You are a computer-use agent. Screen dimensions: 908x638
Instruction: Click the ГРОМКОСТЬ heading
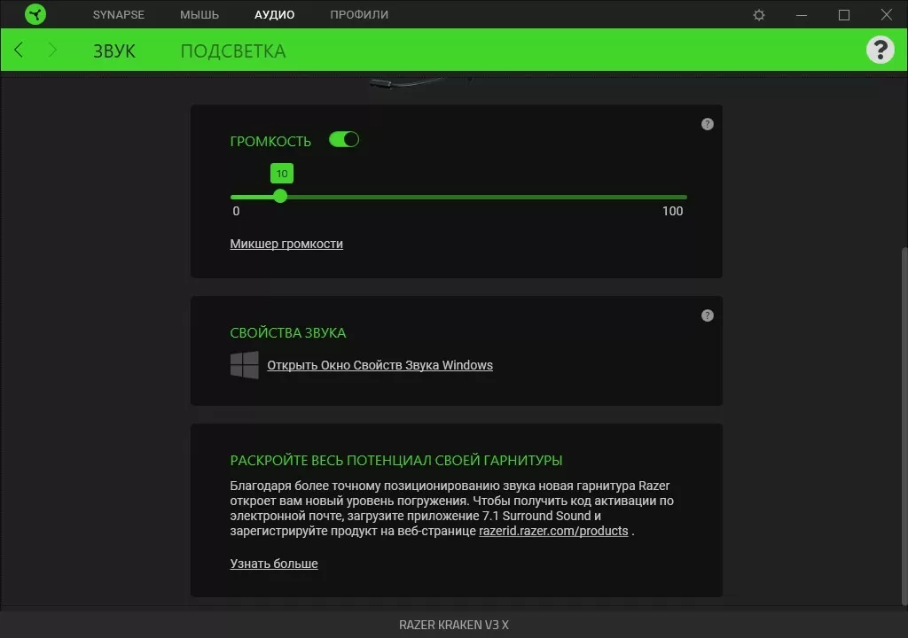click(270, 141)
